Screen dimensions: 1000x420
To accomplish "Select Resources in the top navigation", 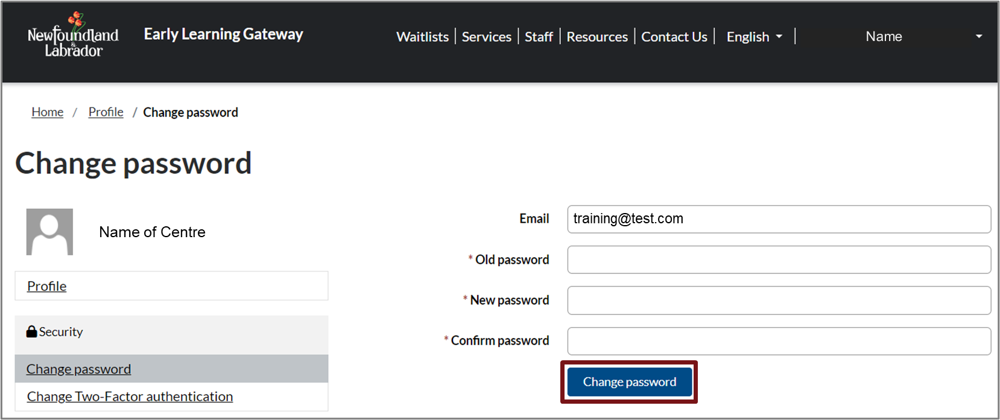I will (597, 37).
